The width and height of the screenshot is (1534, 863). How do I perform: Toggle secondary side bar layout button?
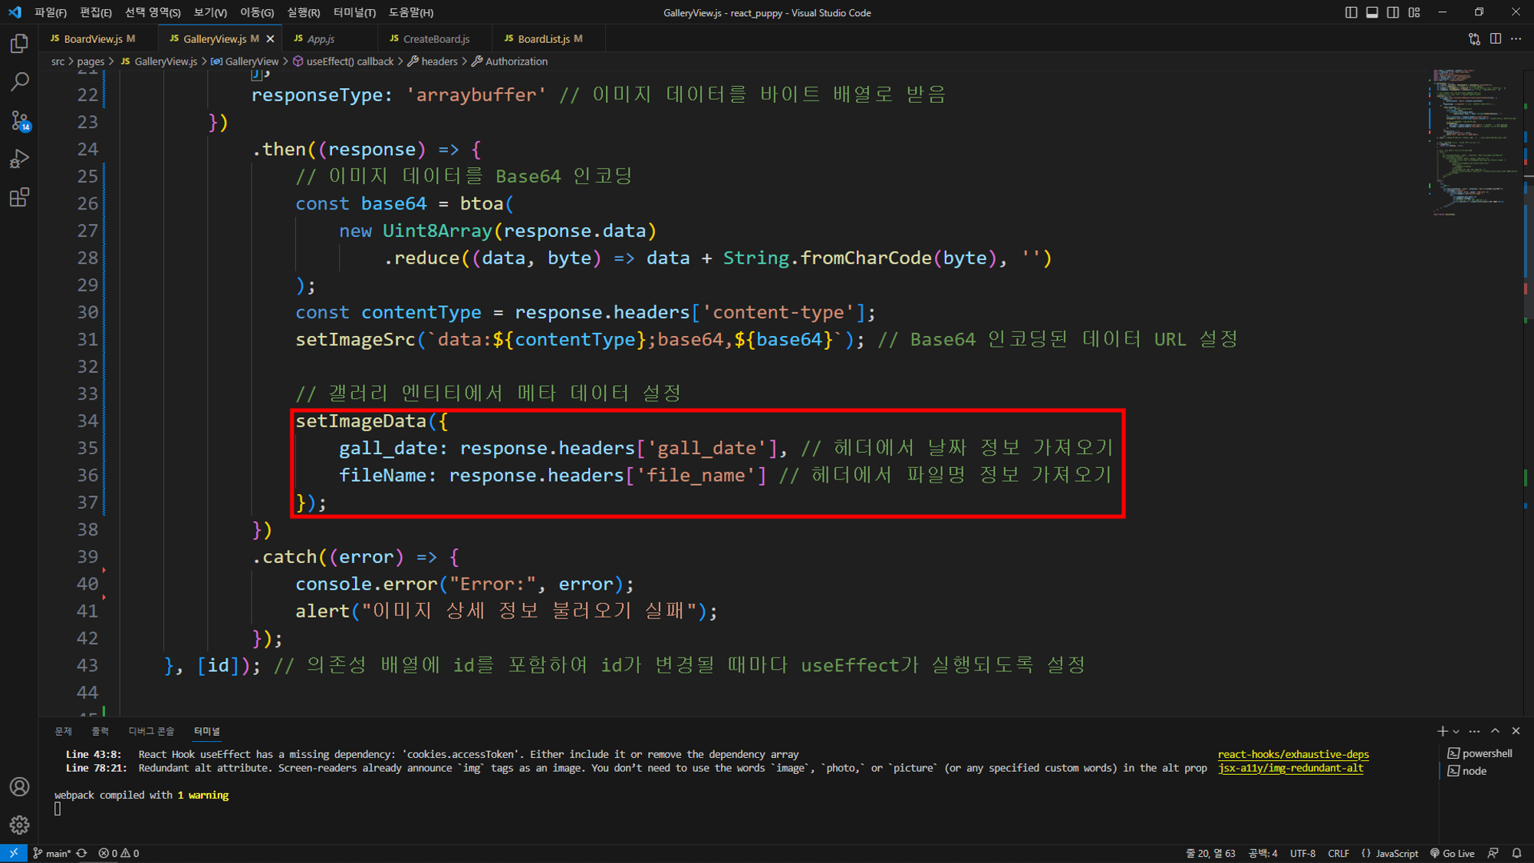pyautogui.click(x=1393, y=12)
